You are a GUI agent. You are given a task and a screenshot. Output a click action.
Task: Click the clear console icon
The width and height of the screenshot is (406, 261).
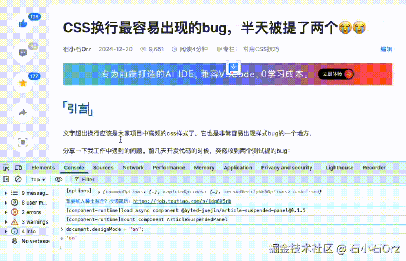click(18, 179)
